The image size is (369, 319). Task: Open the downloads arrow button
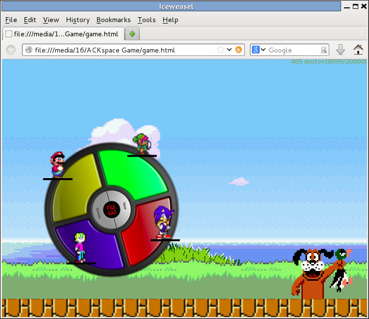coord(340,50)
